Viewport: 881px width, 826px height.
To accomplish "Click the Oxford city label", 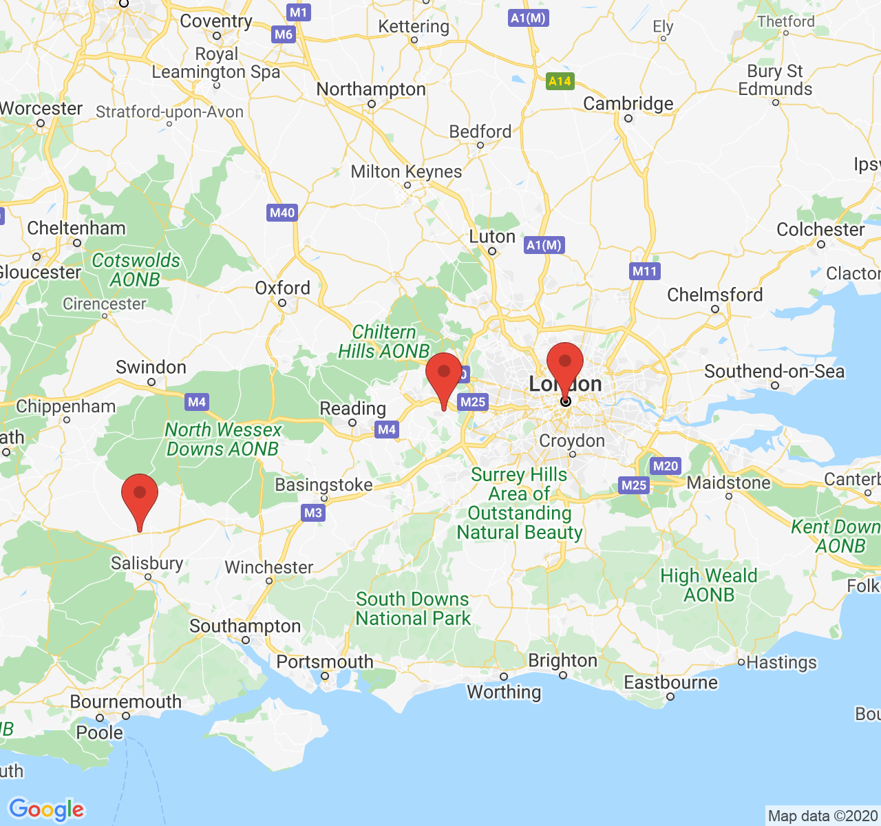I will click(x=282, y=288).
